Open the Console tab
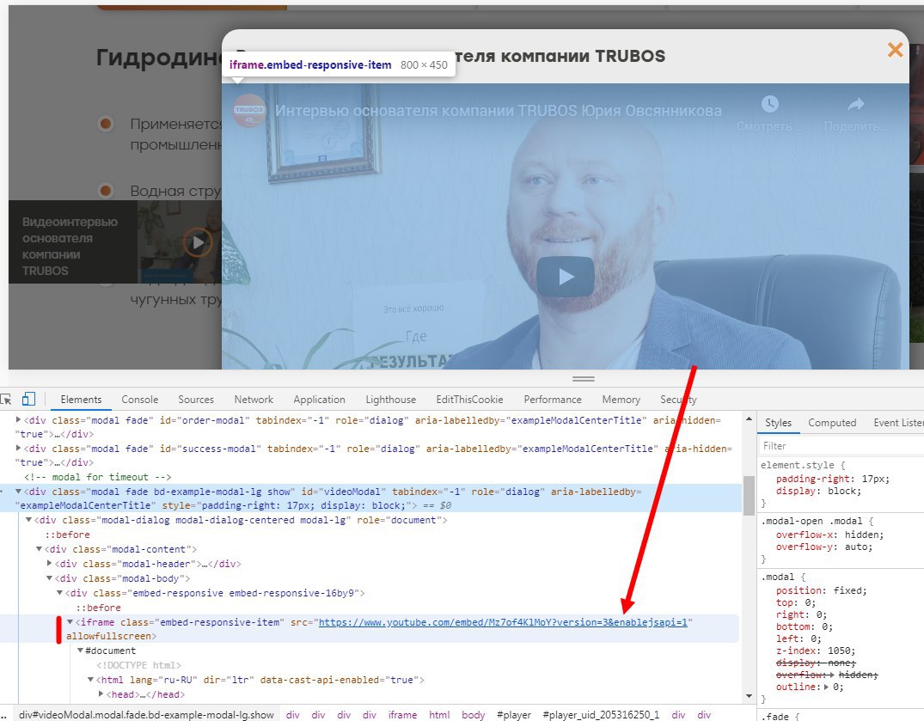The width and height of the screenshot is (924, 721). [x=139, y=400]
